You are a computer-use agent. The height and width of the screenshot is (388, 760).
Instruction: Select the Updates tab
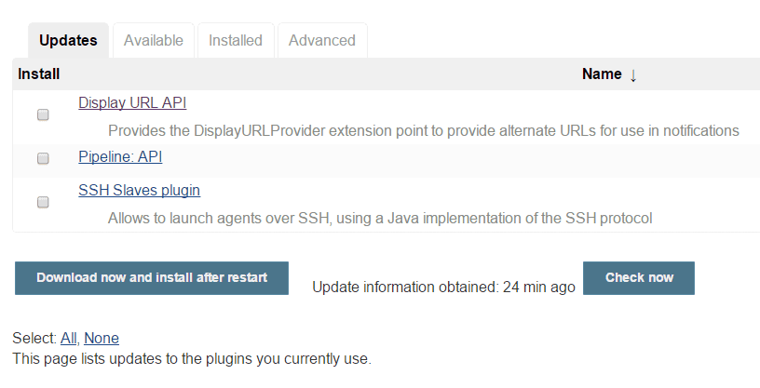(x=68, y=40)
